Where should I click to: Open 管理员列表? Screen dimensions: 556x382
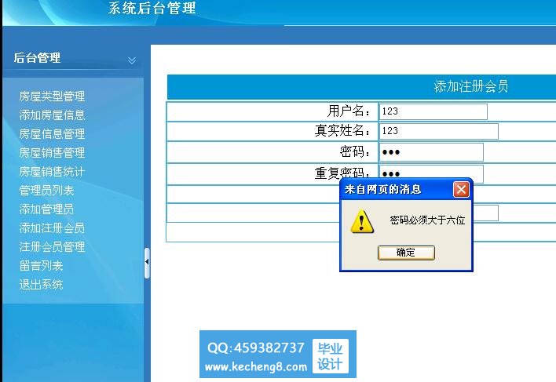46,191
